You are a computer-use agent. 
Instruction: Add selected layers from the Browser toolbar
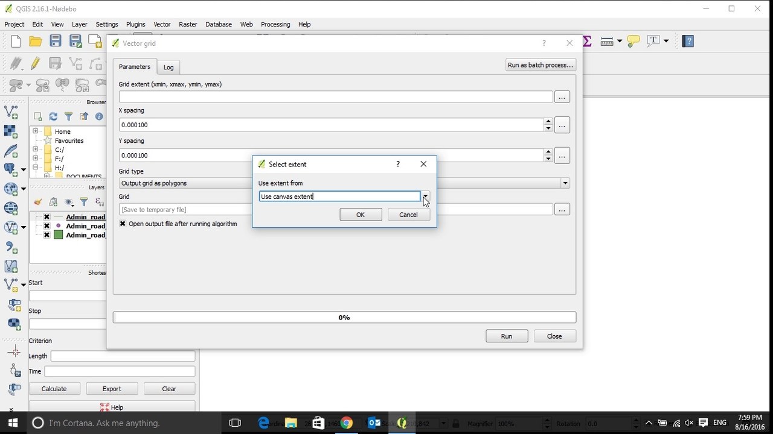click(38, 117)
